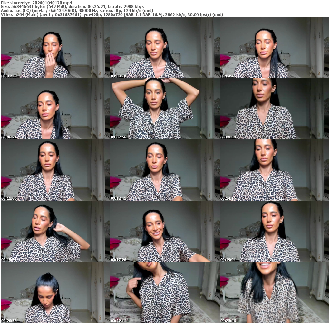Click the Size line reading 568446631 bytes
This screenshot has height=323, width=330.
pyautogui.click(x=73, y=6)
